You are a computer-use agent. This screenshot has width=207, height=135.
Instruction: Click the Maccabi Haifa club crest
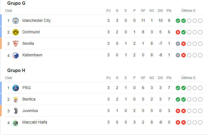pos(16,122)
